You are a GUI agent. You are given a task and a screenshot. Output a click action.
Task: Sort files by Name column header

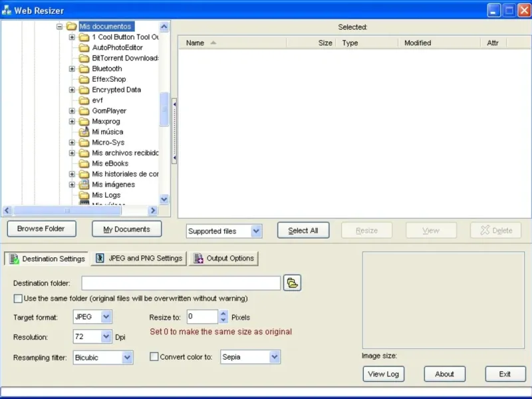(233, 43)
